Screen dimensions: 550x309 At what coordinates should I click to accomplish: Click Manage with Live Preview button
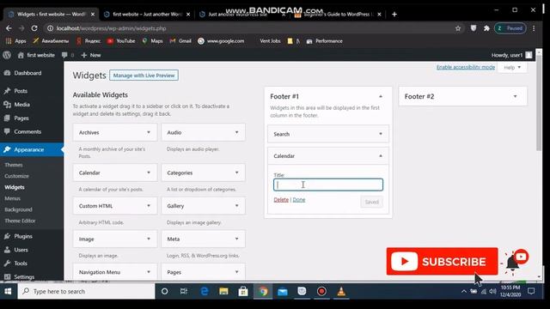coord(144,76)
